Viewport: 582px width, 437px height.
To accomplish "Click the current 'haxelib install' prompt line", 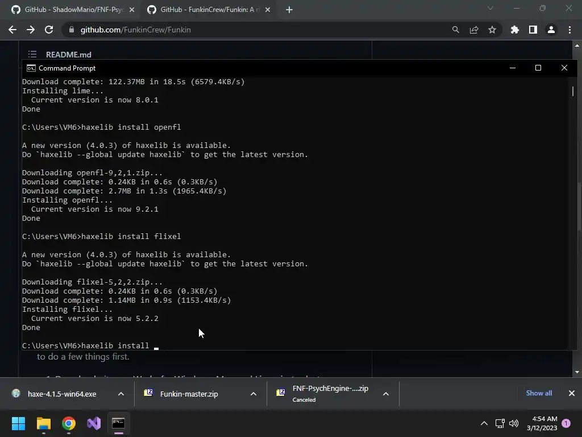I will [x=90, y=345].
